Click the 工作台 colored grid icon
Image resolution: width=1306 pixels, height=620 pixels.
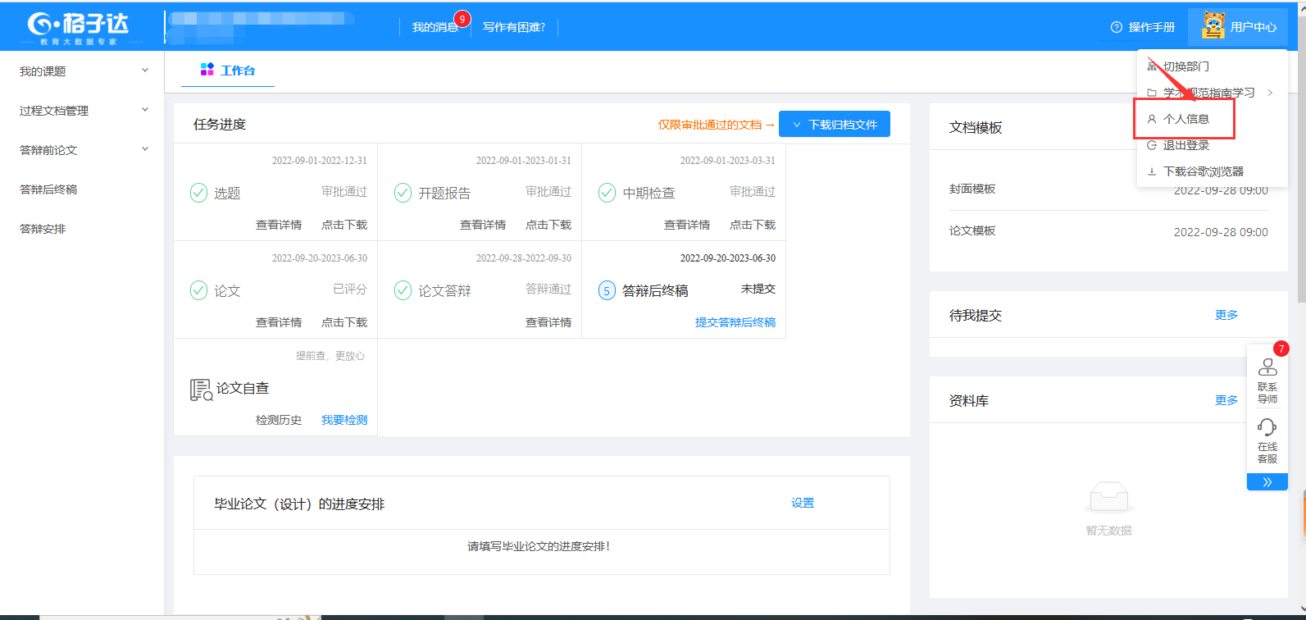pos(207,70)
